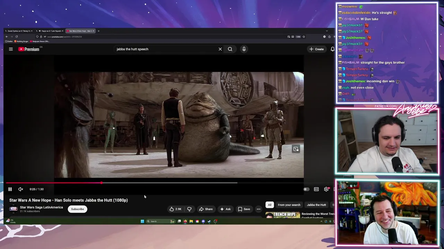Start voice search with the microphone icon

(244, 49)
